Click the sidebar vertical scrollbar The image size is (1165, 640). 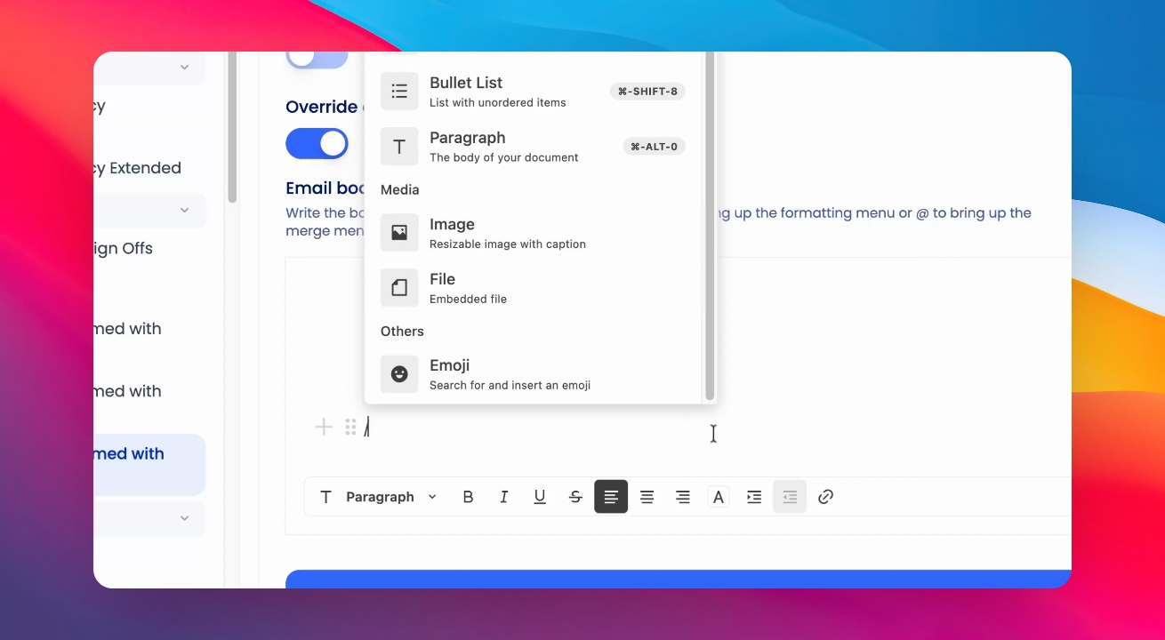232,127
